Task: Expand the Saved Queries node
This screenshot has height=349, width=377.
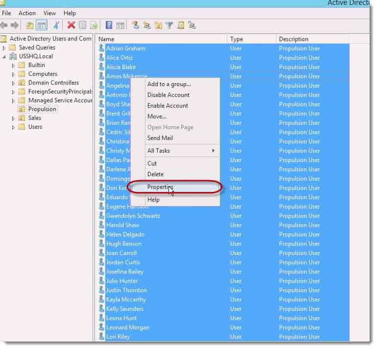Action: (4, 48)
